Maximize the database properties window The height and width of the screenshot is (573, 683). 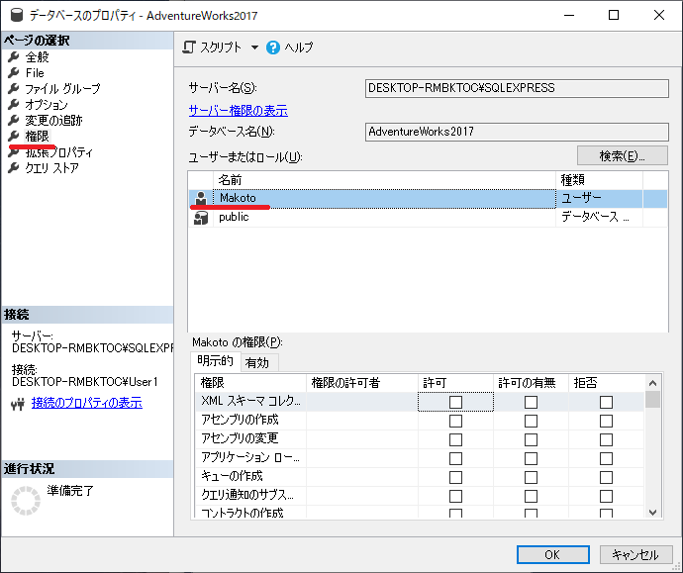point(614,15)
